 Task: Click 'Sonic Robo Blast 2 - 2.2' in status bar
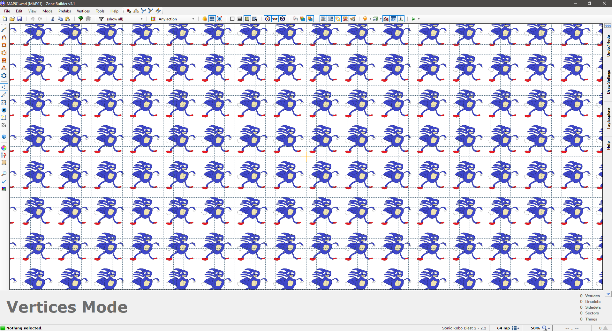tap(464, 328)
